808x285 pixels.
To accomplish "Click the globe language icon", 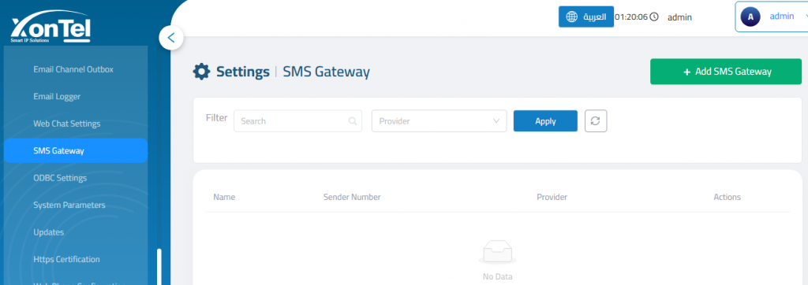I will [x=572, y=17].
